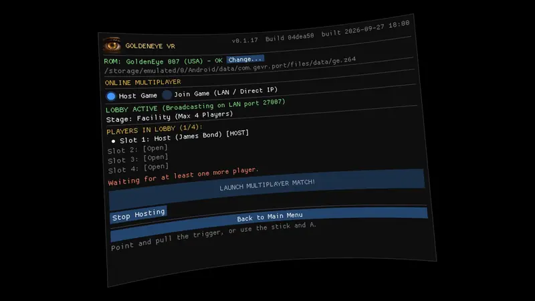Screen dimensions: 535x301
Task: Select the Slot 2: [Open] row
Action: point(138,149)
